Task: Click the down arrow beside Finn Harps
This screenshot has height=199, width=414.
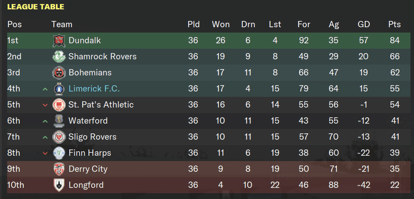Action: pyautogui.click(x=45, y=154)
